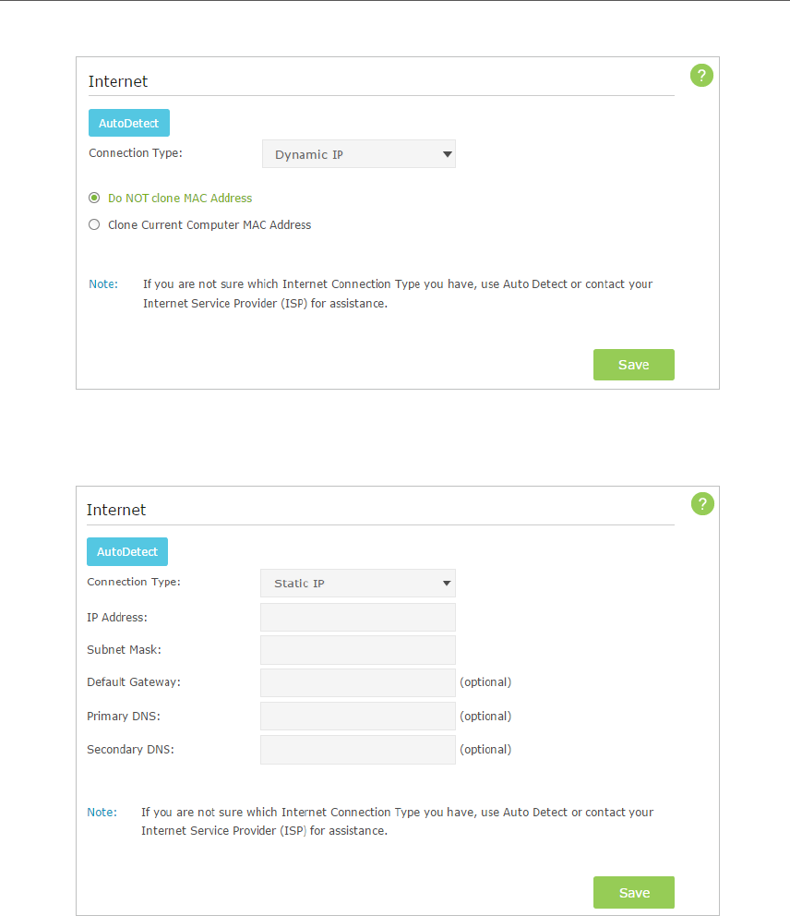
Task: Save the Dynamic IP settings
Action: pyautogui.click(x=633, y=365)
